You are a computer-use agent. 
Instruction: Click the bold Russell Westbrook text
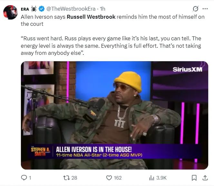tap(91, 17)
